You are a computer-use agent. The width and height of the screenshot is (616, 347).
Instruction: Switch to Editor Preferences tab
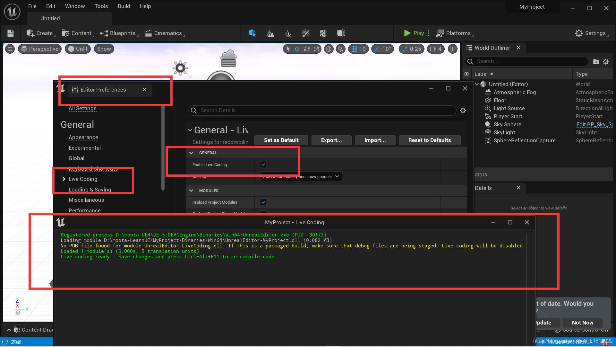pos(103,90)
